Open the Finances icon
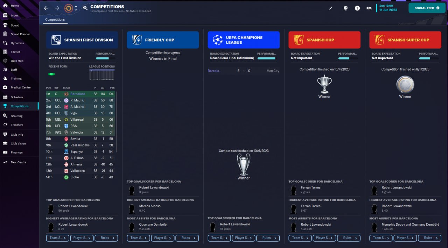This screenshot has height=248, width=448. pyautogui.click(x=5, y=153)
